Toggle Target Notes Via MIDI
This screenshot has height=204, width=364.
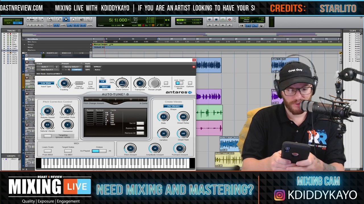pos(68,151)
